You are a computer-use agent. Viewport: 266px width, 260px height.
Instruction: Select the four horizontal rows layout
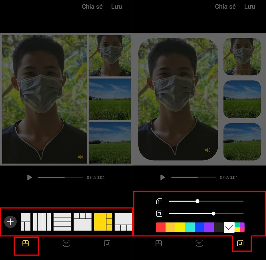pyautogui.click(x=62, y=222)
